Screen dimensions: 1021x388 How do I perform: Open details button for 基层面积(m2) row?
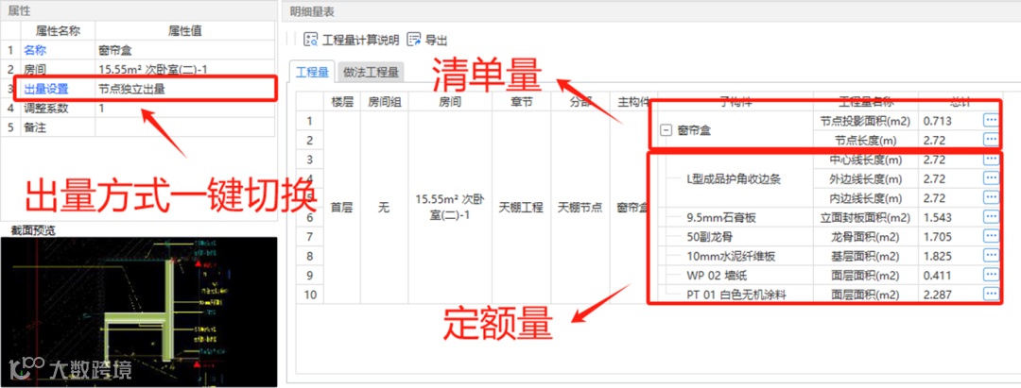point(991,256)
